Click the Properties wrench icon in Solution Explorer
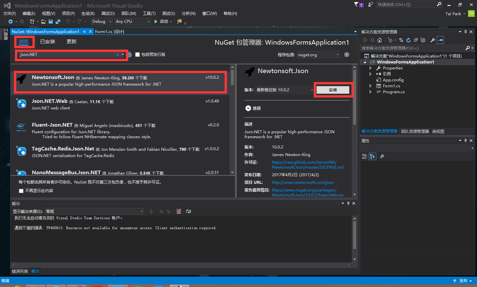Screen dimensions: 477x287 click(x=432, y=40)
